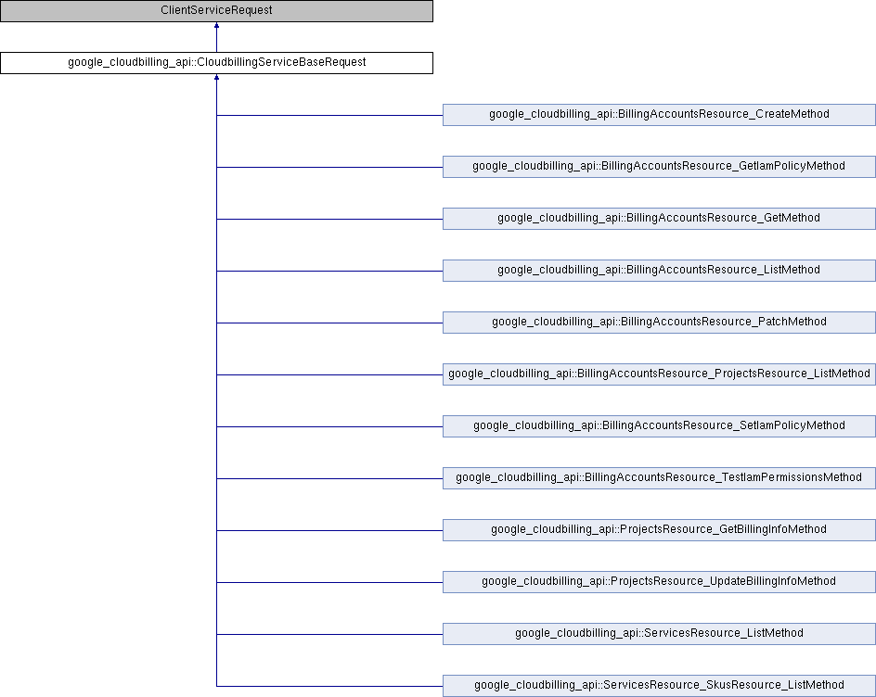Click the arrowhead pointing to ClientServiceRequest
Screen dimensions: 876x697
click(x=216, y=27)
